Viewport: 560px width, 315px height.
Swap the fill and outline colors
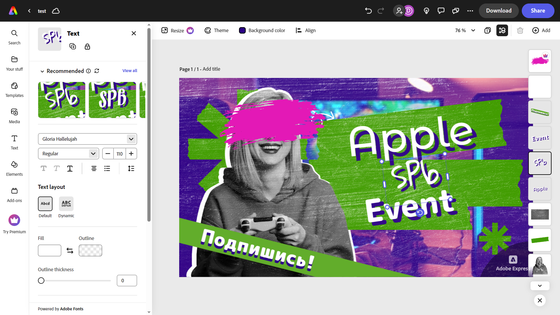coord(70,250)
